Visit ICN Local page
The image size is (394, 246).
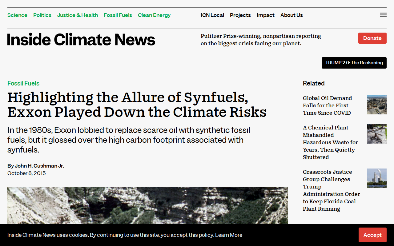click(212, 15)
